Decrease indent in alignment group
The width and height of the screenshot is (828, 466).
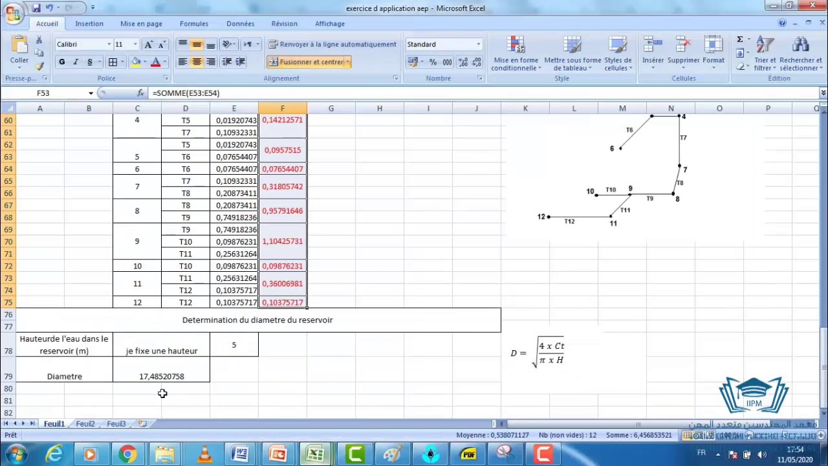coord(226,62)
